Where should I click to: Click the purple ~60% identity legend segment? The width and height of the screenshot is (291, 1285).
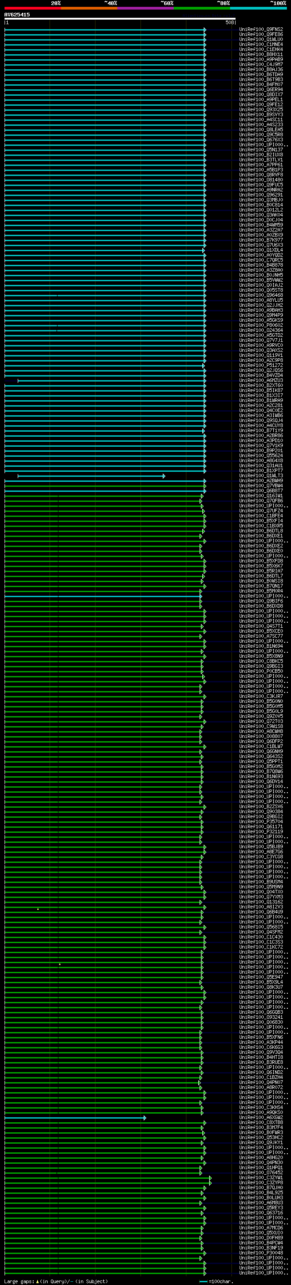(146, 8)
